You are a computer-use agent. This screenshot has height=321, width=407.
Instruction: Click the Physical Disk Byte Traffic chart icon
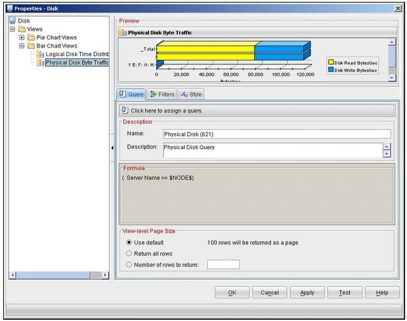pyautogui.click(x=40, y=62)
